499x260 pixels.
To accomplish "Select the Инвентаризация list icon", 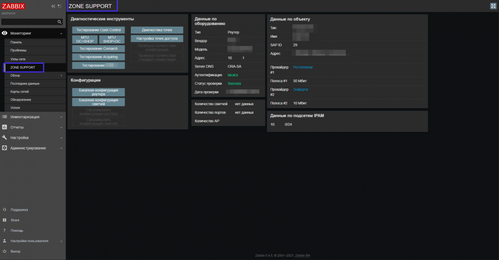I will click(4, 117).
